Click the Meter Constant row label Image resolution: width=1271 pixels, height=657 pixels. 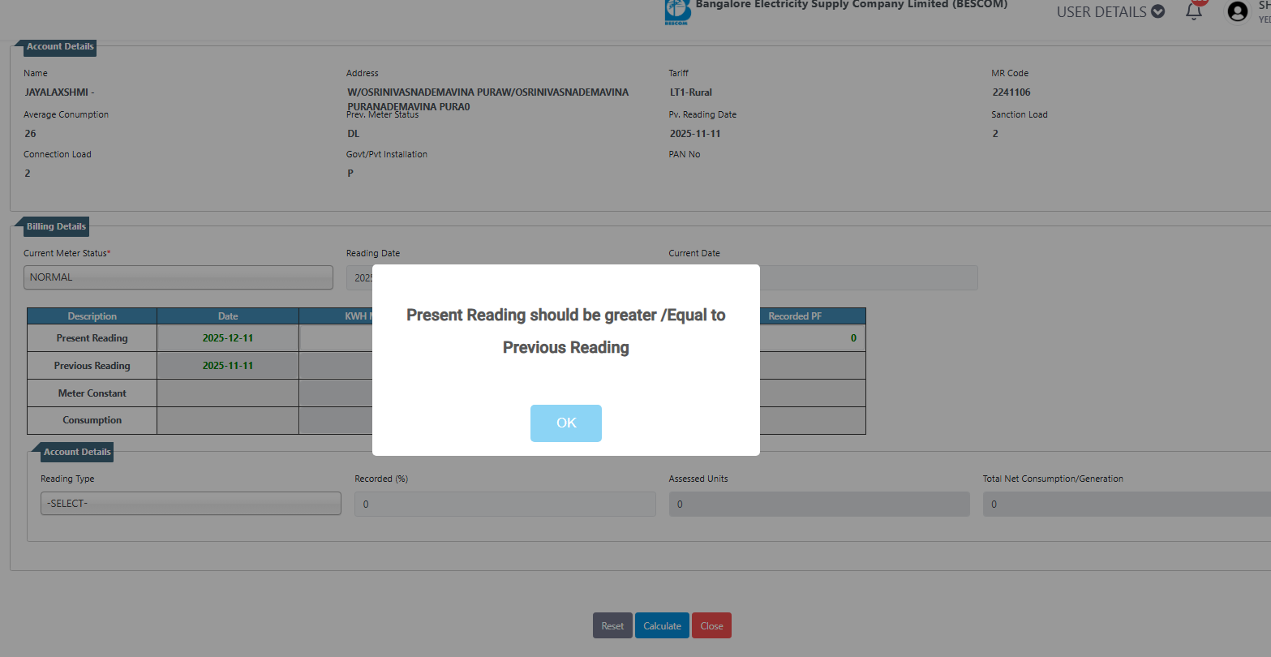pos(92,393)
